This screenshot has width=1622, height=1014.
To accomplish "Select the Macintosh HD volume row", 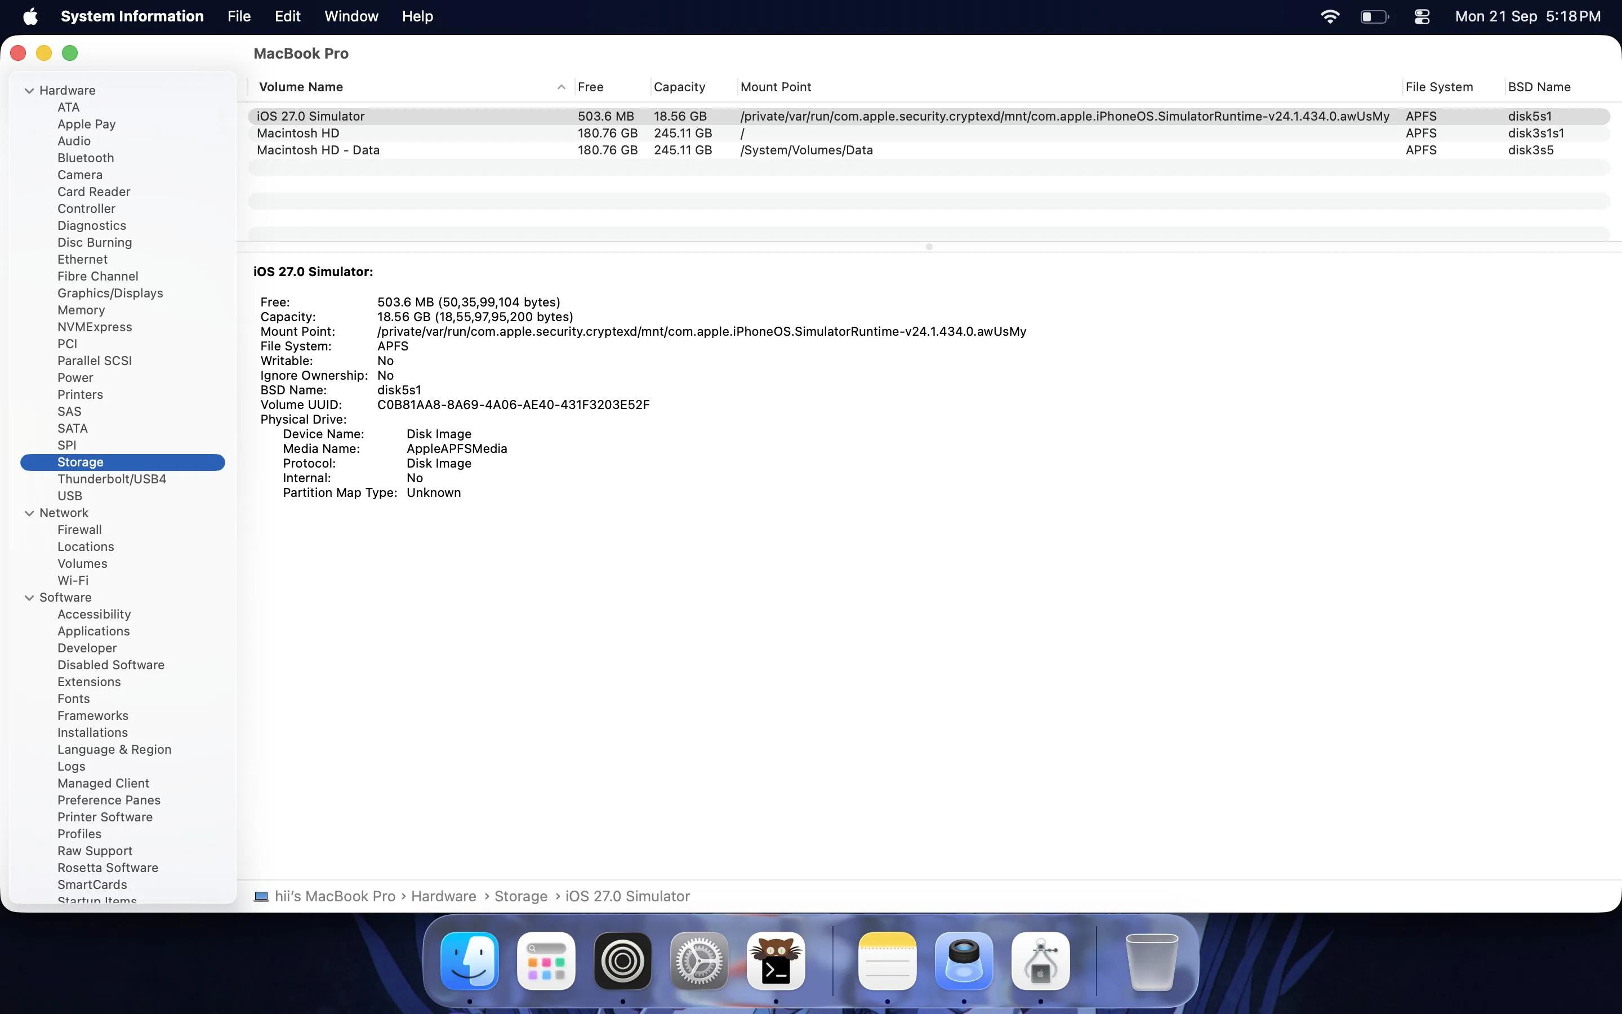I will click(929, 134).
